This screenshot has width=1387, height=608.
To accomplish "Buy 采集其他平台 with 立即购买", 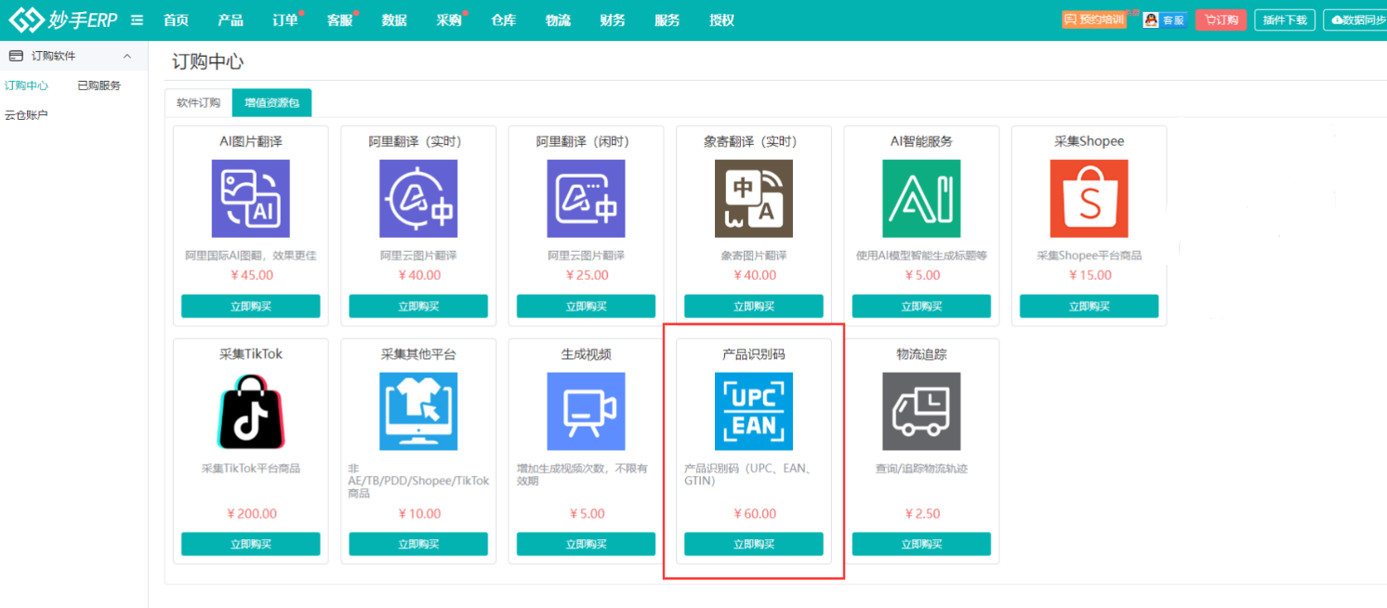I will pos(418,544).
